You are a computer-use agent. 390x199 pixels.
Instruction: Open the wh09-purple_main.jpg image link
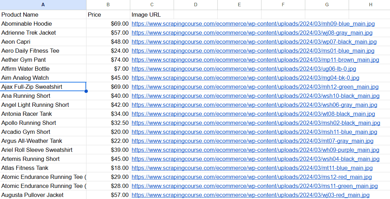click(256, 150)
